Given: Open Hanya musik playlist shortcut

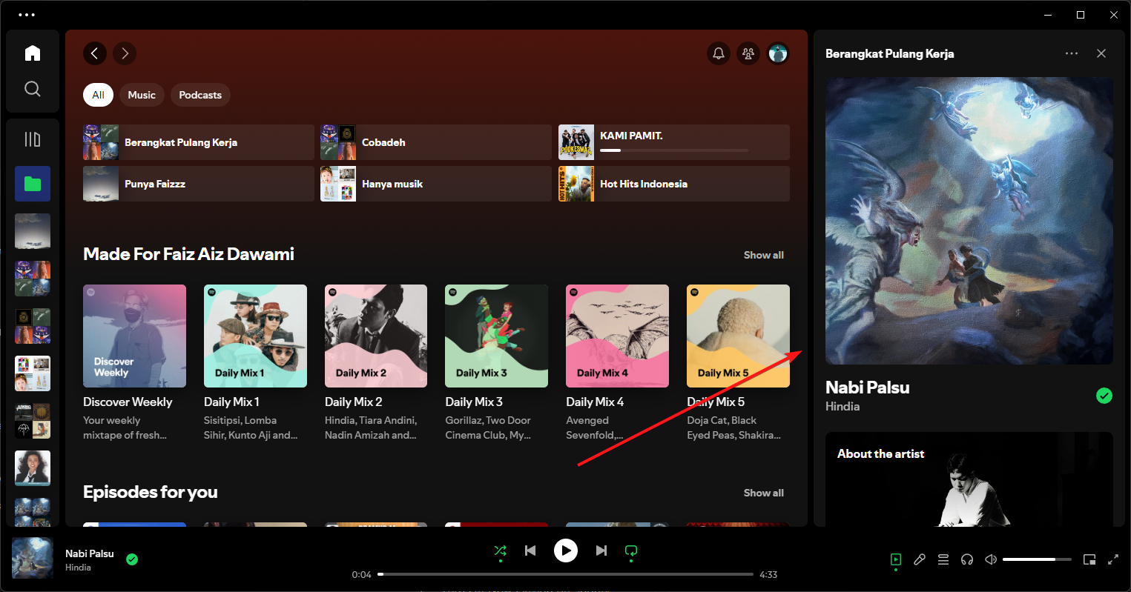Looking at the screenshot, I should point(436,184).
